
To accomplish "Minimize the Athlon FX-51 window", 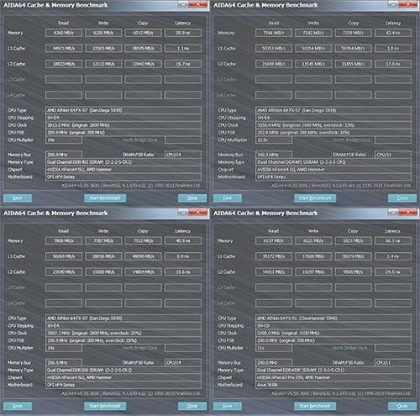I will click(393, 212).
